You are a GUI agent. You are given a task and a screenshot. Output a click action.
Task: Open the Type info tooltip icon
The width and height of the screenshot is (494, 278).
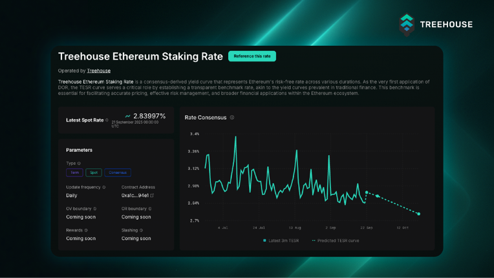(x=79, y=164)
